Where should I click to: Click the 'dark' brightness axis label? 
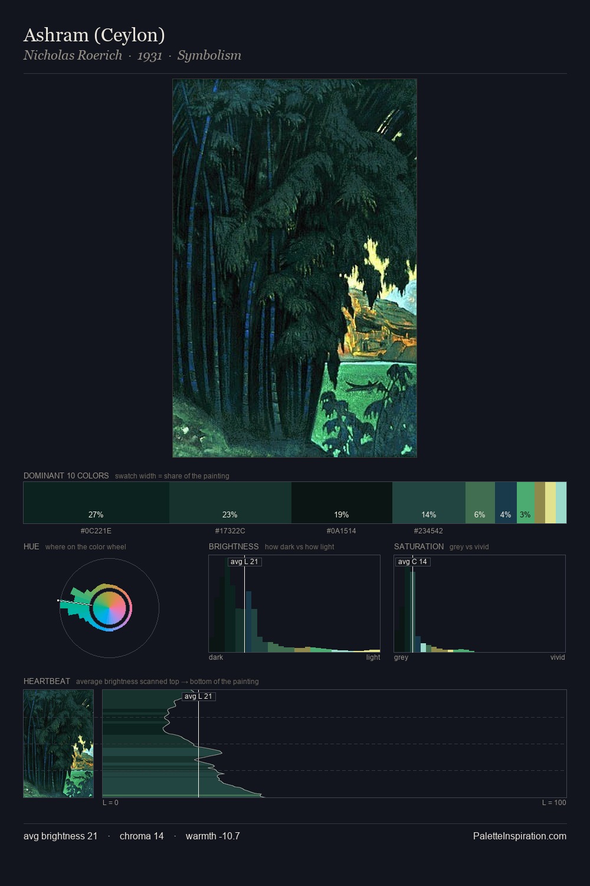click(x=216, y=657)
